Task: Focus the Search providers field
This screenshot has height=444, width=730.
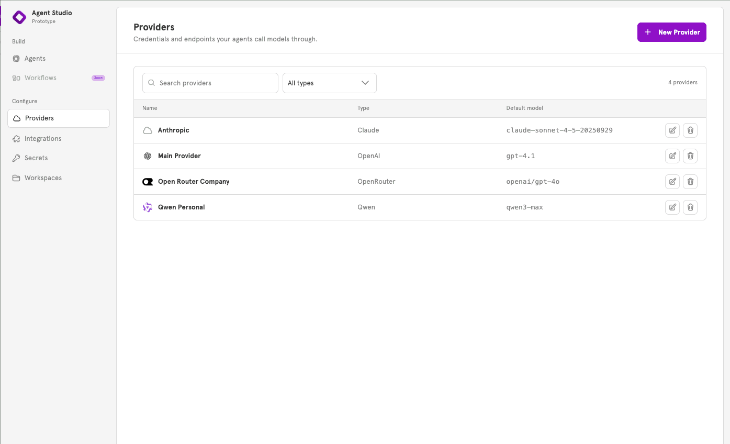Action: 210,83
